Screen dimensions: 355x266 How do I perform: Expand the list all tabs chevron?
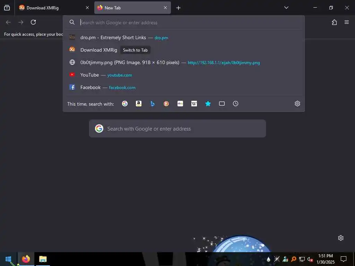286,8
